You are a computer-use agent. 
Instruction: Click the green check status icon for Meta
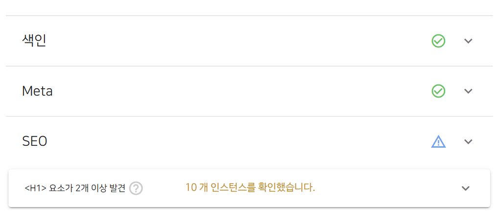[438, 91]
